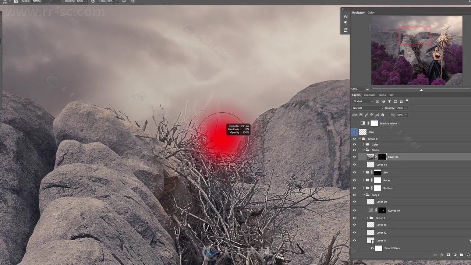Viewport: 471px width, 265px height.
Task: Click the Navigator zoom slider handle
Action: [421, 90]
